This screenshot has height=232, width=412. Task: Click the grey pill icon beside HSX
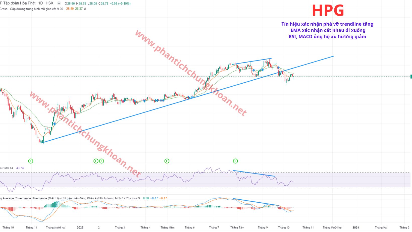point(59,3)
